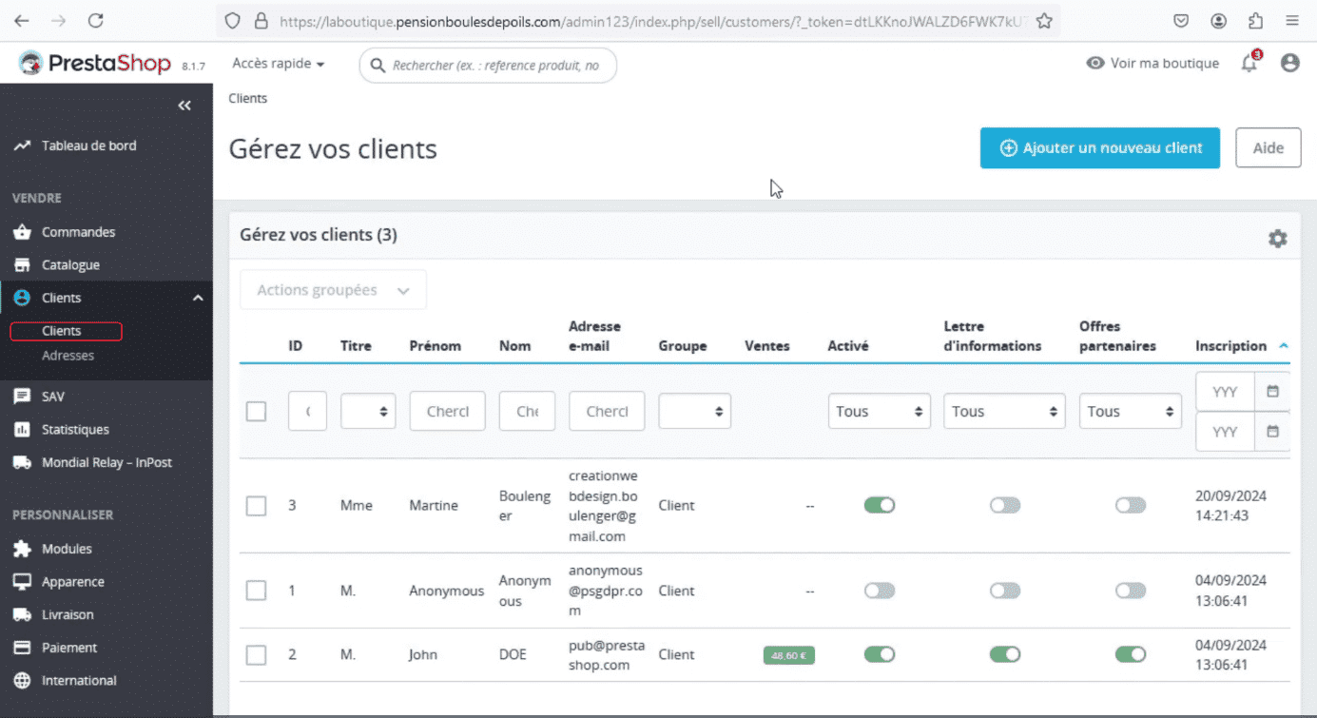Image resolution: width=1317 pixels, height=718 pixels.
Task: Open the employee profile avatar icon
Action: click(x=1289, y=63)
